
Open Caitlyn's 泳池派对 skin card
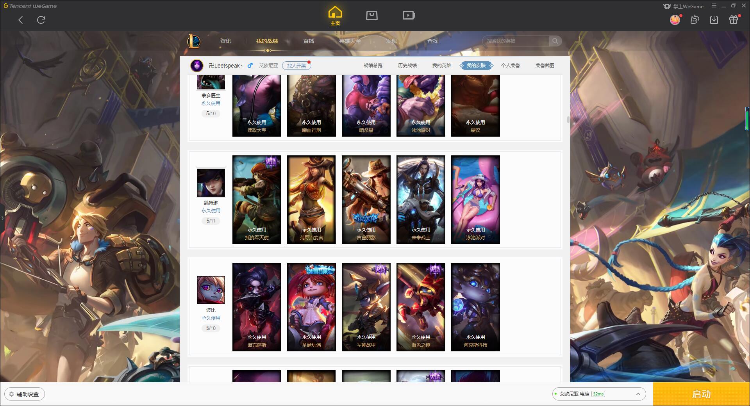point(475,199)
